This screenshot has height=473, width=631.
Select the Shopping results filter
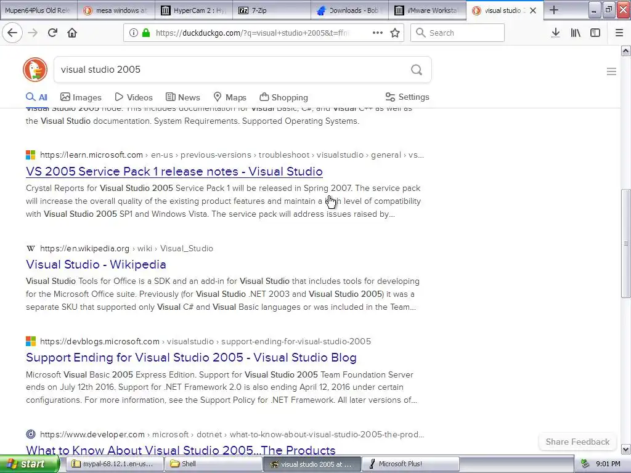[x=283, y=97]
